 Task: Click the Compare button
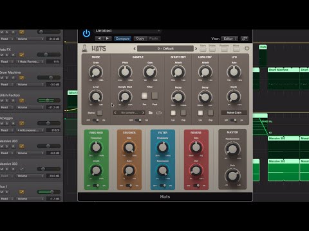pos(122,38)
